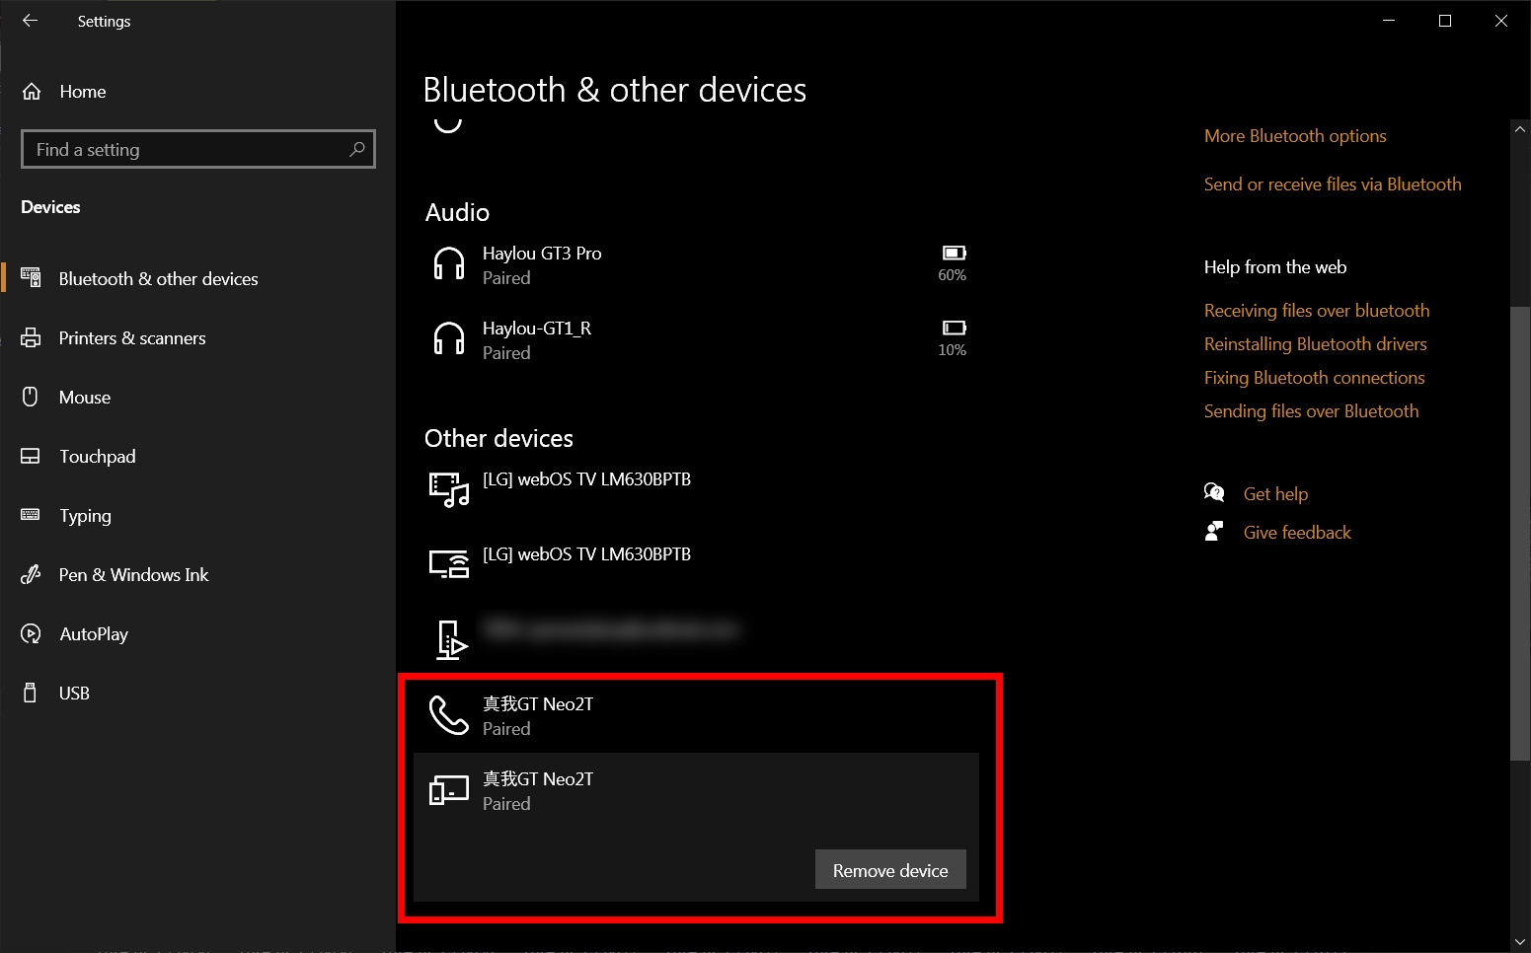Click the LG webOS TV wireless display icon
The image size is (1531, 953).
point(449,564)
